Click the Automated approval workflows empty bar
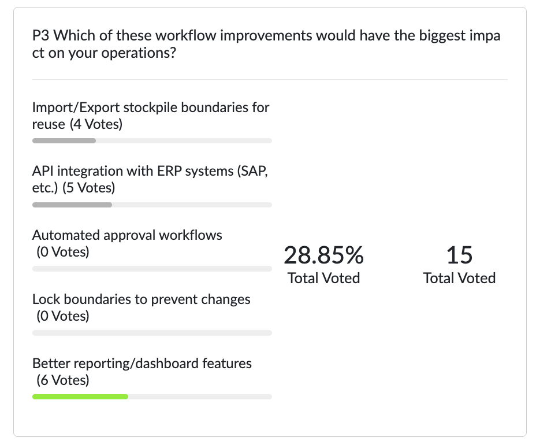This screenshot has width=536, height=445. [152, 269]
